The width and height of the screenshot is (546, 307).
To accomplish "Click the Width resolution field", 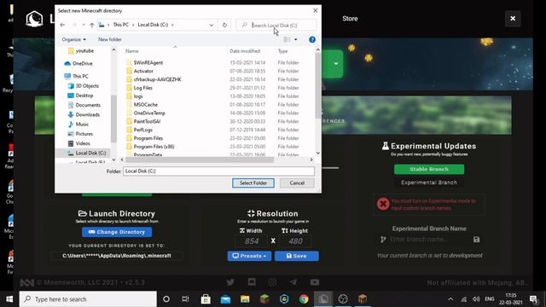I will click(x=252, y=240).
